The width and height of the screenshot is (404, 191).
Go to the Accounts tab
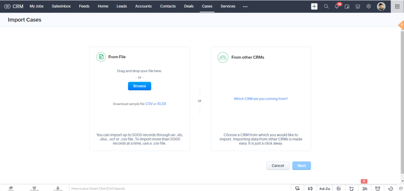(x=143, y=6)
